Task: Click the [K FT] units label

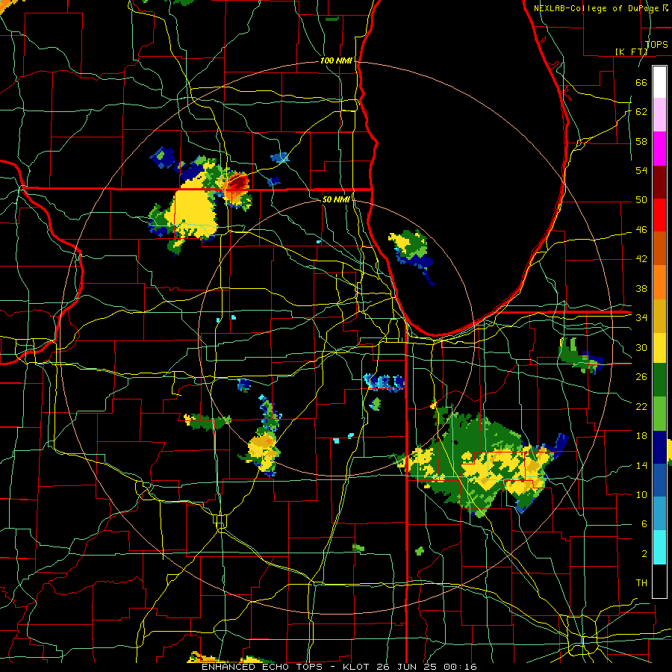Action: [632, 52]
